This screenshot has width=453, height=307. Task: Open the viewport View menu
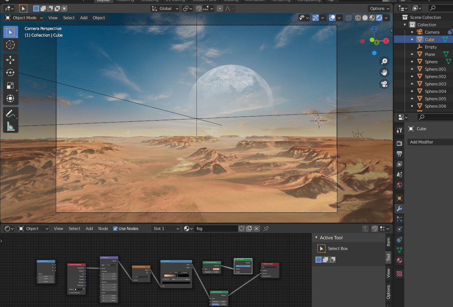(x=53, y=18)
